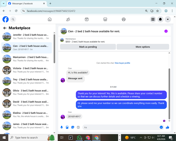Click the message input field Aa
Image resolution: width=176 pixels, height=141 pixels.
(121, 127)
